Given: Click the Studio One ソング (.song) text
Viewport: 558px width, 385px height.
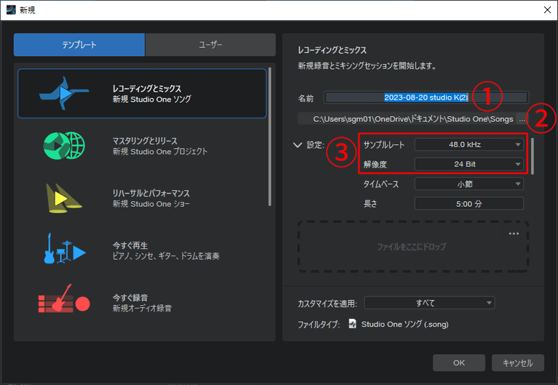Looking at the screenshot, I should coord(405,324).
